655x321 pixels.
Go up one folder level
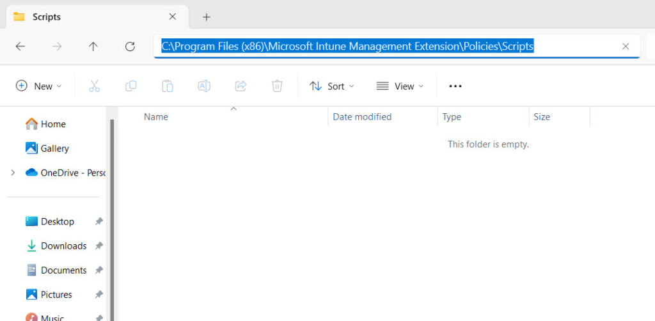tap(93, 46)
